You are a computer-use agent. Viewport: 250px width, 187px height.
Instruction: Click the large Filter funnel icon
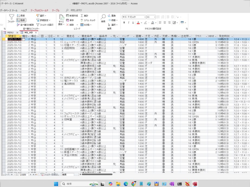(x=11, y=17)
